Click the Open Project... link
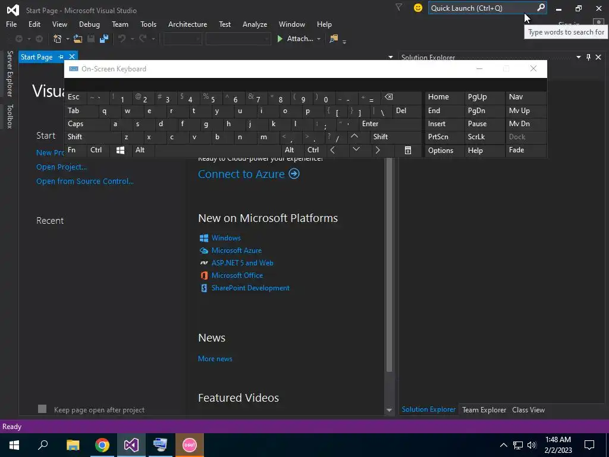The image size is (609, 457). 61,167
